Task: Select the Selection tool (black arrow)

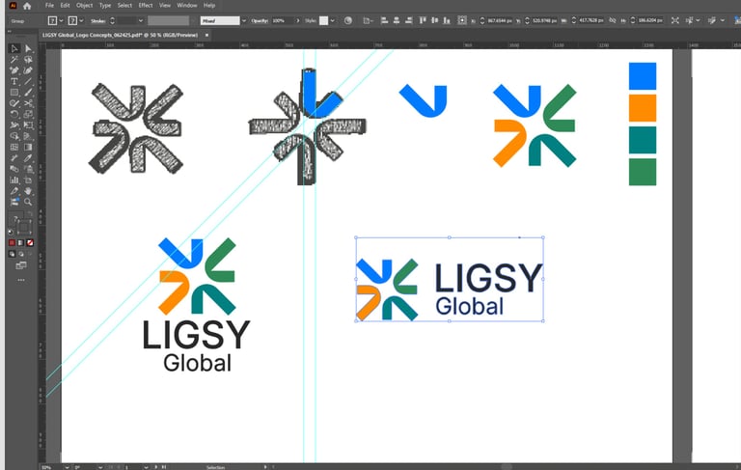Action: tap(14, 48)
